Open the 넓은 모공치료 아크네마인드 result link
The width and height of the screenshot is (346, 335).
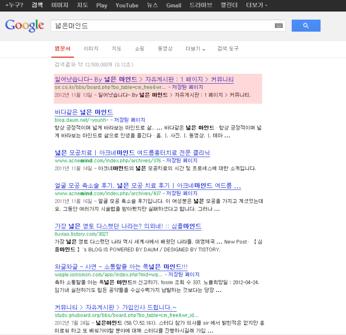click(x=132, y=153)
